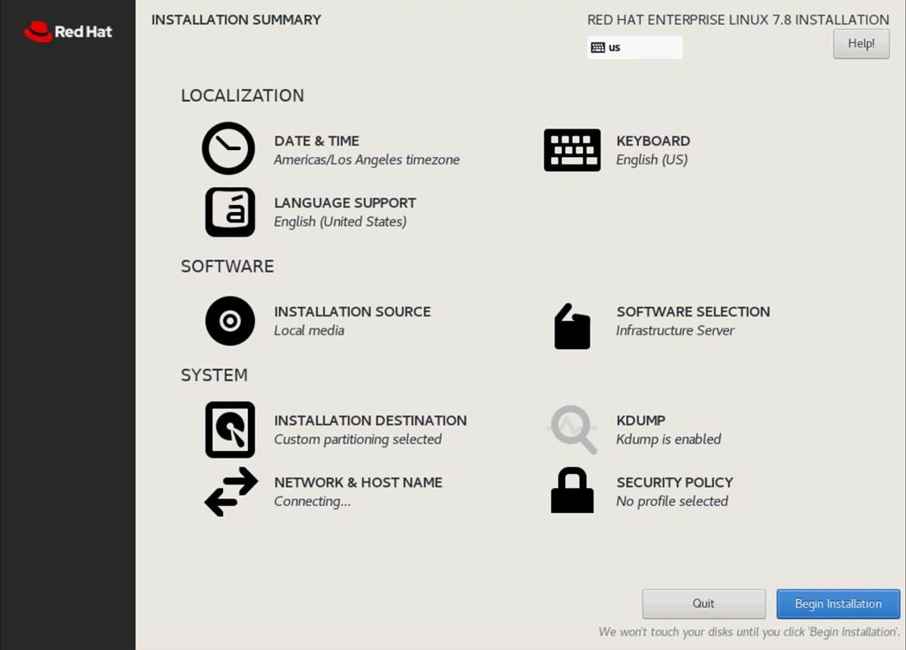Screen dimensions: 906x650
Task: Click the Security Policy padlock icon
Action: pos(571,491)
